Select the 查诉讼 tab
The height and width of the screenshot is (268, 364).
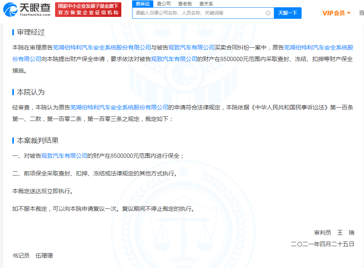click(142, 3)
